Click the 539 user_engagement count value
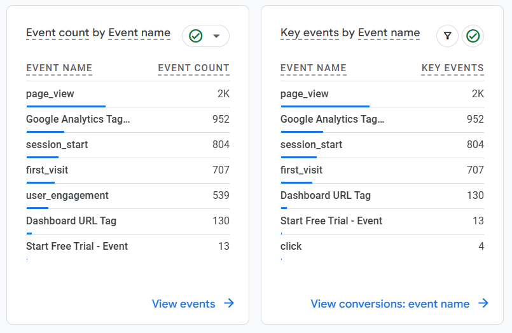The width and height of the screenshot is (512, 333). point(221,195)
